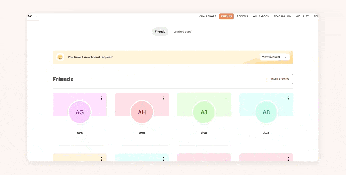Click the AH avatar circle
346x175 pixels.
pyautogui.click(x=142, y=112)
